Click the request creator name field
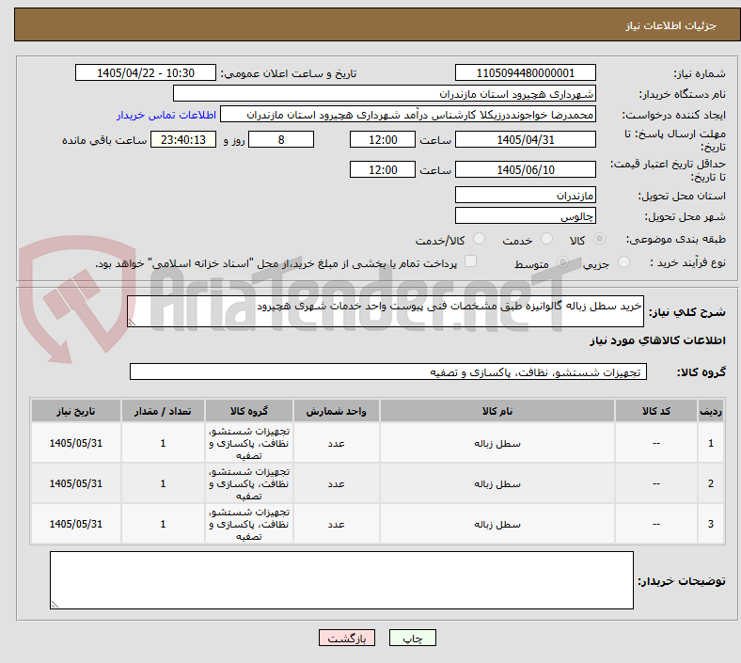The image size is (741, 663). pos(408,115)
